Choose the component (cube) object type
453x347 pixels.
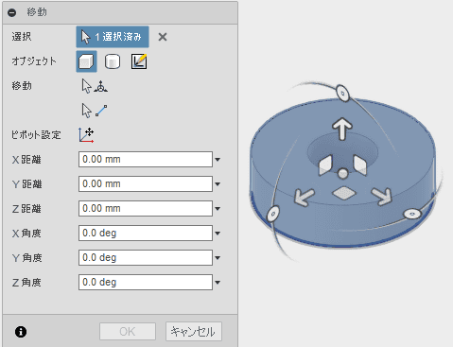click(86, 61)
